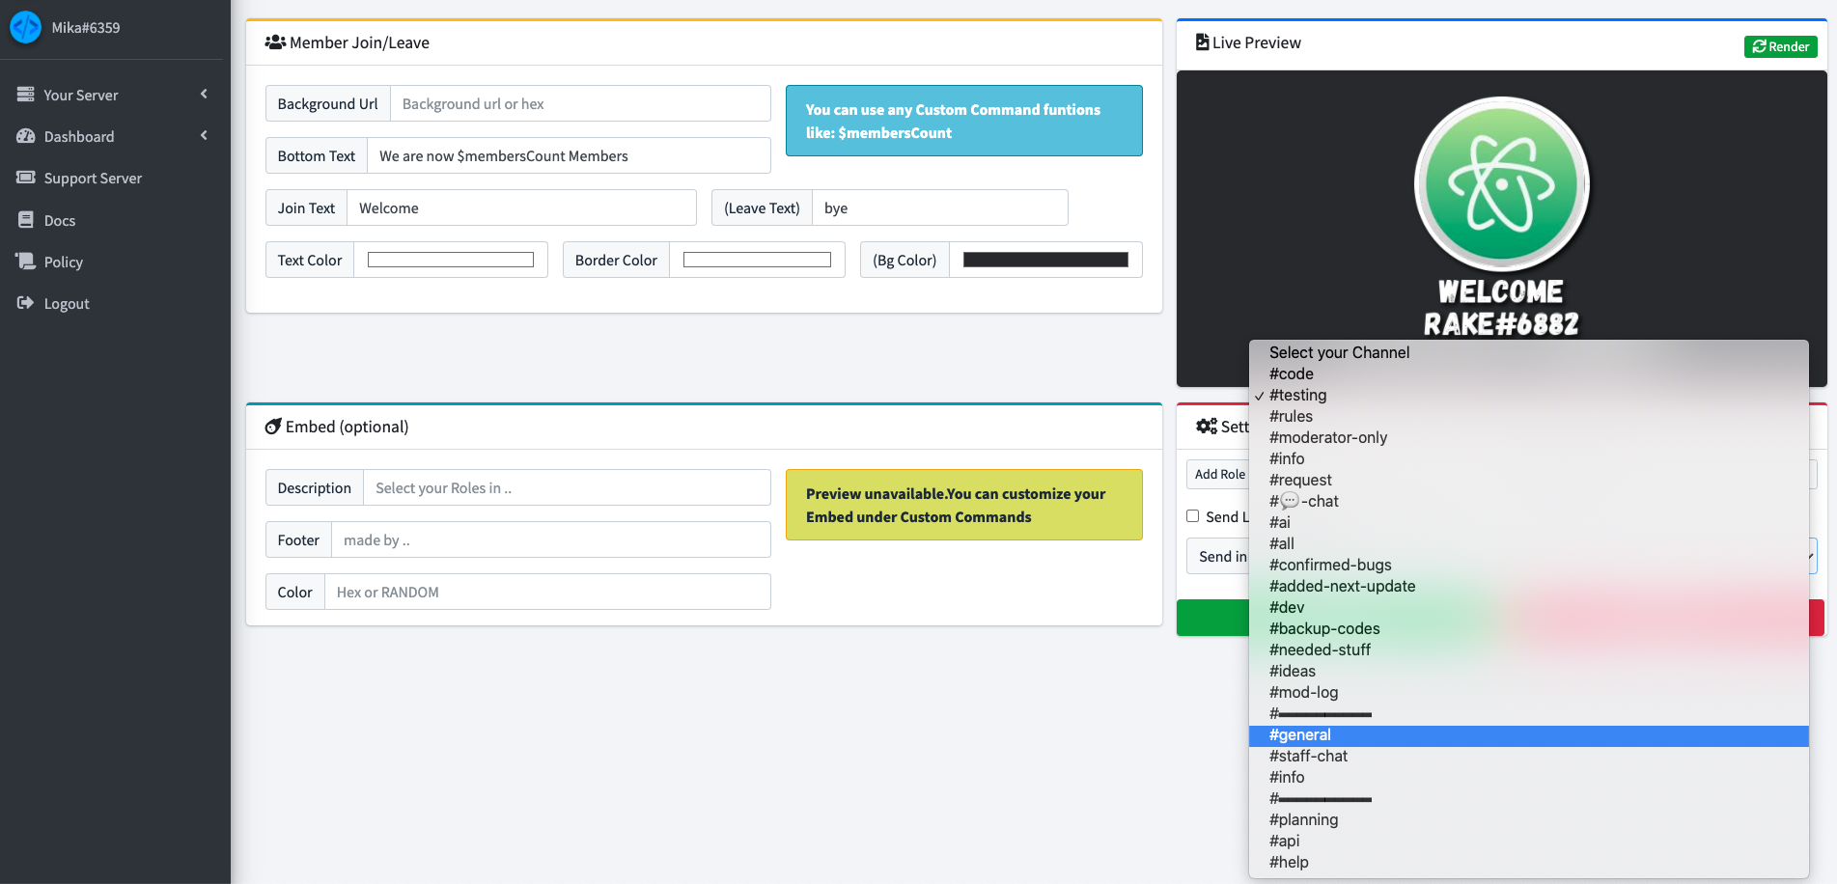Image resolution: width=1837 pixels, height=884 pixels.
Task: Select #dev channel option
Action: click(1528, 607)
